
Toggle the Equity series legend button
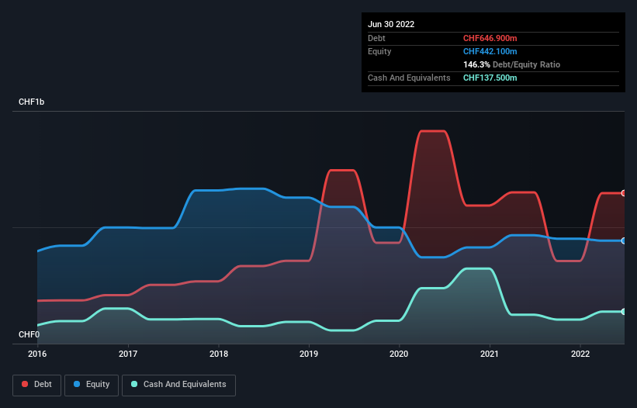[x=92, y=385]
